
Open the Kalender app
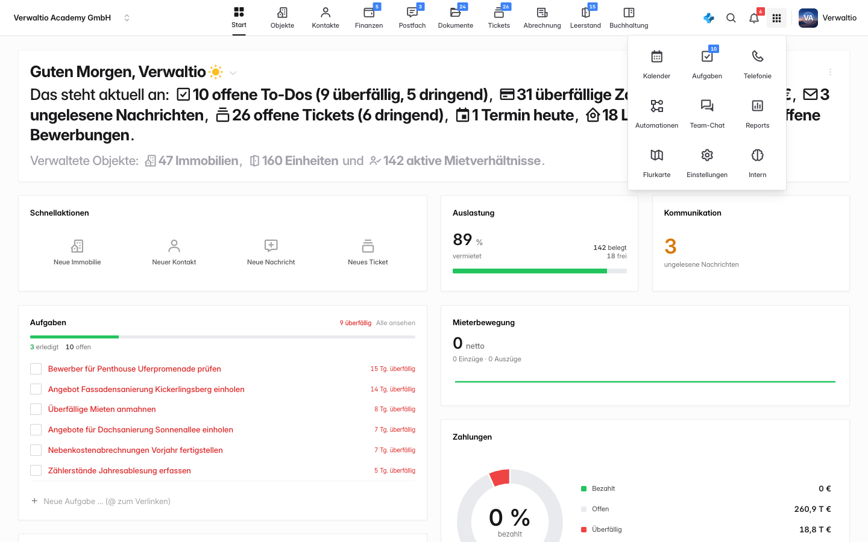(x=656, y=64)
